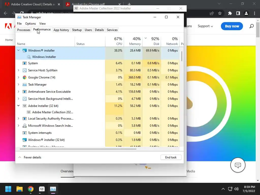Screen dimensions: 260x195
Task: Bookmark this page with the star icon
Action: 220,13
